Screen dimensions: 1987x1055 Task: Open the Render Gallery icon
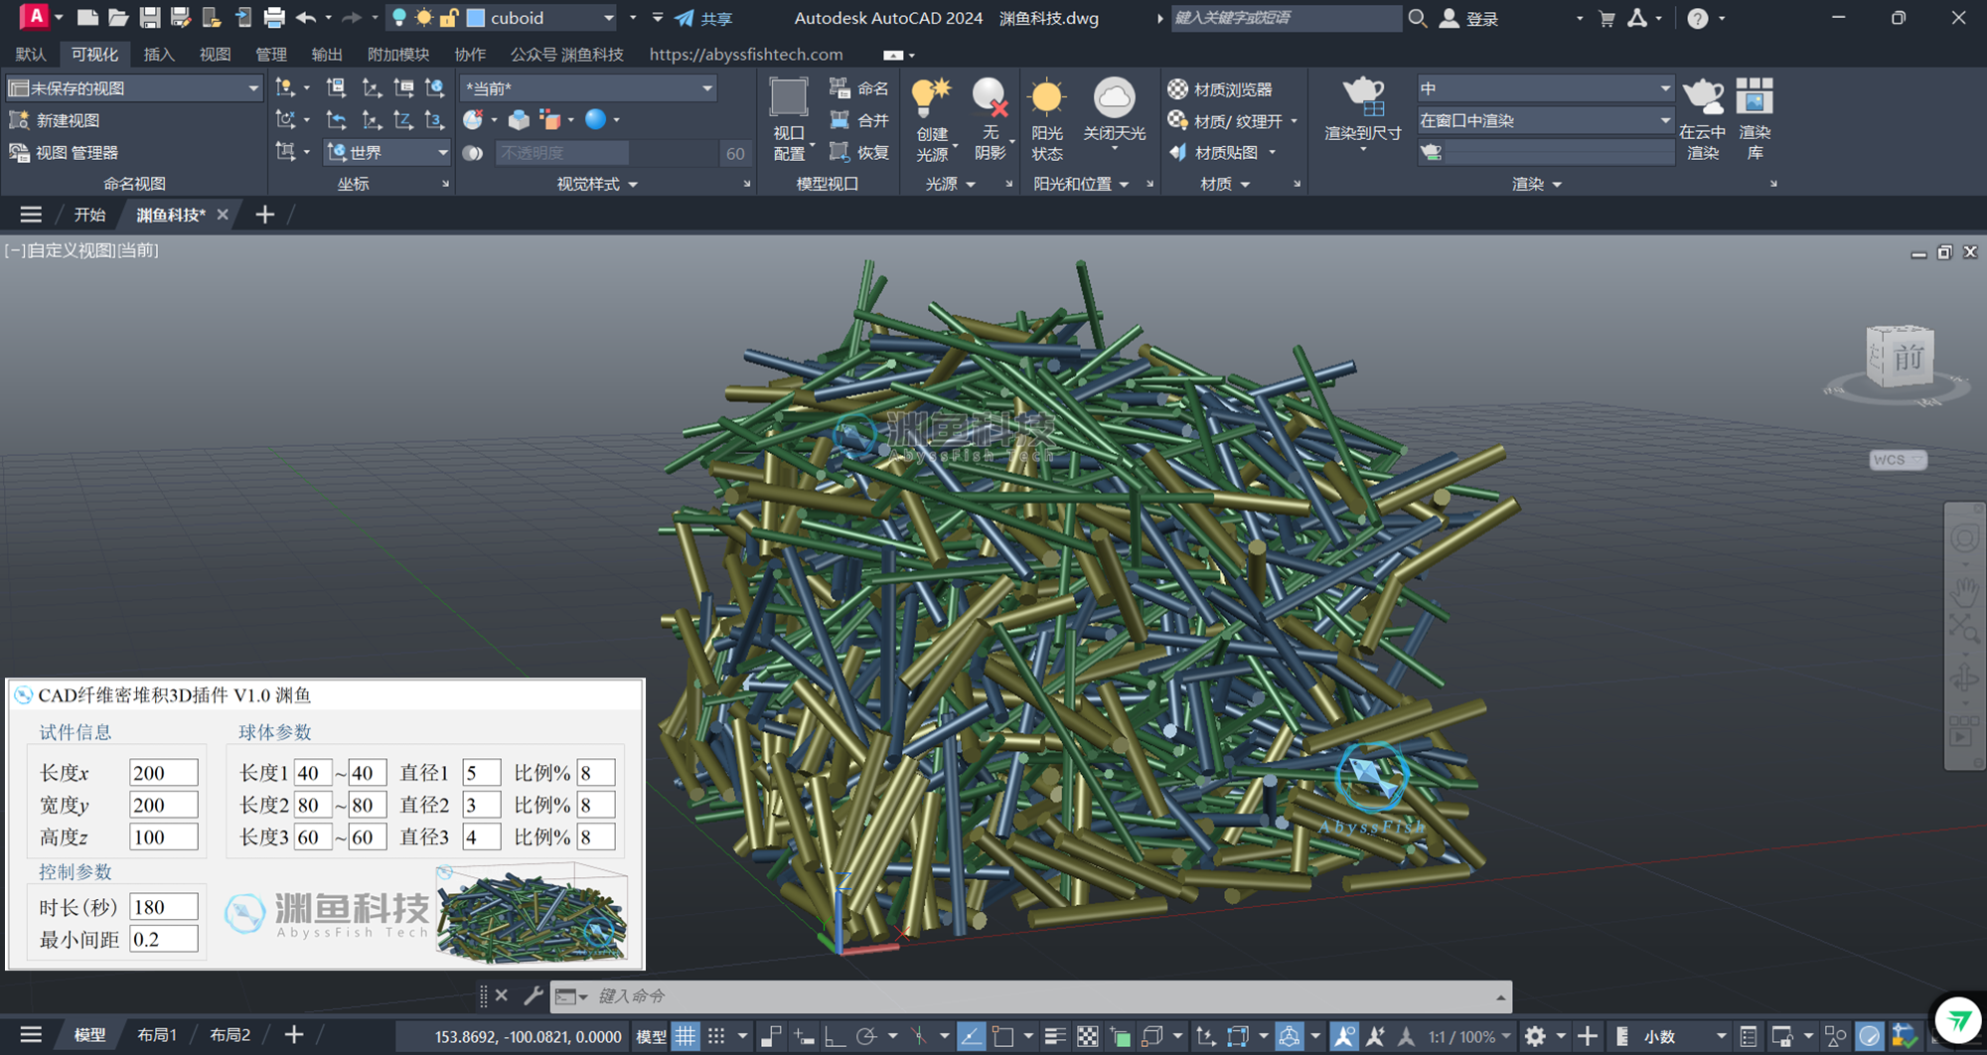(x=1755, y=97)
